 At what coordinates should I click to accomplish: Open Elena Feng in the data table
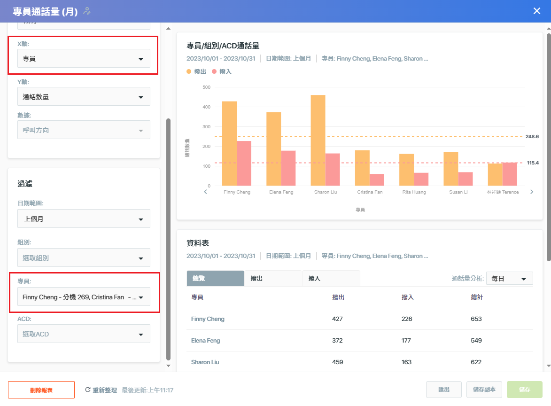point(206,340)
